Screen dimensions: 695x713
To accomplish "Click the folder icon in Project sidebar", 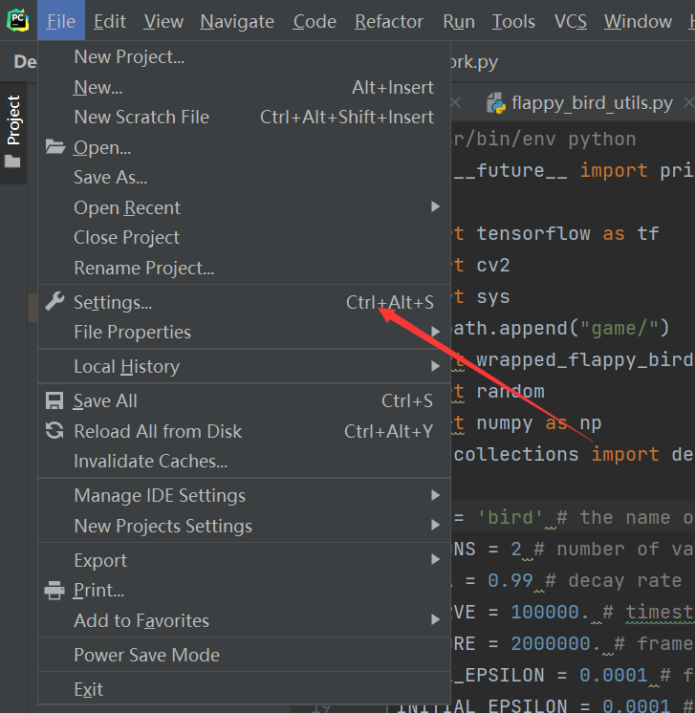I will tap(12, 161).
